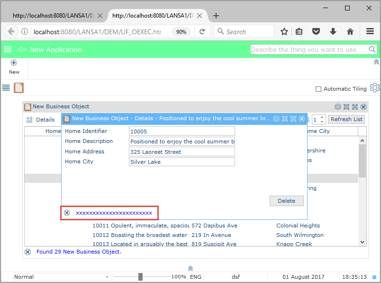Select the South Wilmington city cell
Screen dimensions: 381x283
coord(300,235)
